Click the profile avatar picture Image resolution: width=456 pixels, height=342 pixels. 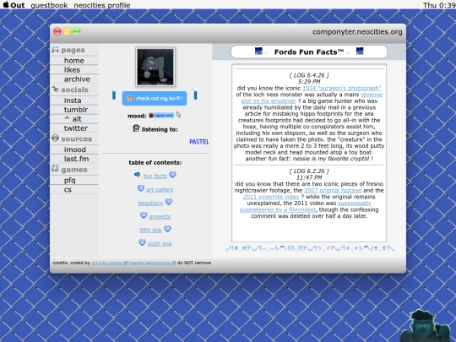click(155, 68)
